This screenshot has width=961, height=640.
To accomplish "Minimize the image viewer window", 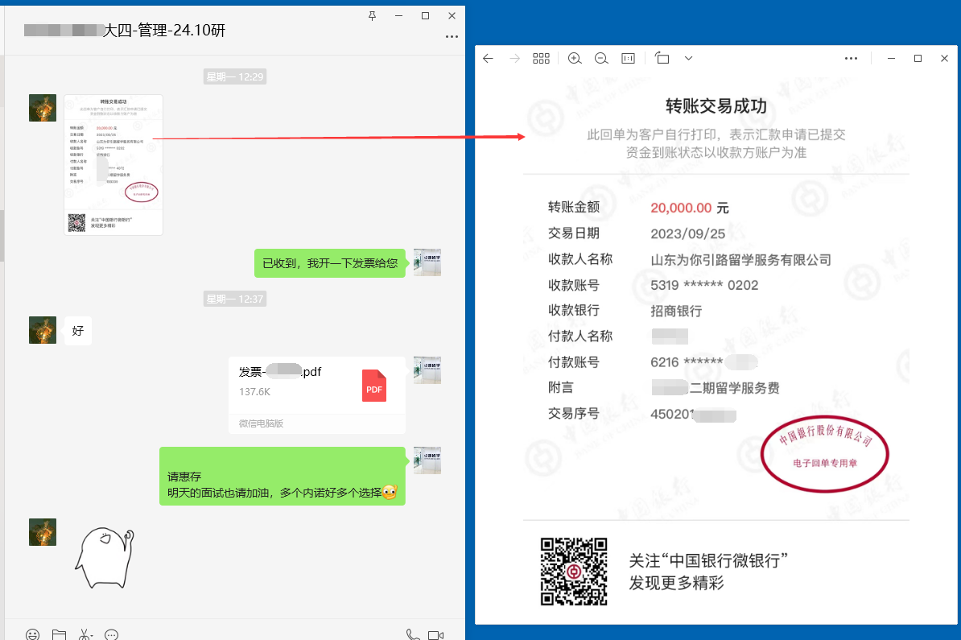I will coord(891,58).
